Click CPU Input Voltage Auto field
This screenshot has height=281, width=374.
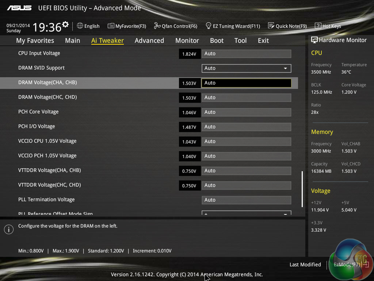click(247, 54)
